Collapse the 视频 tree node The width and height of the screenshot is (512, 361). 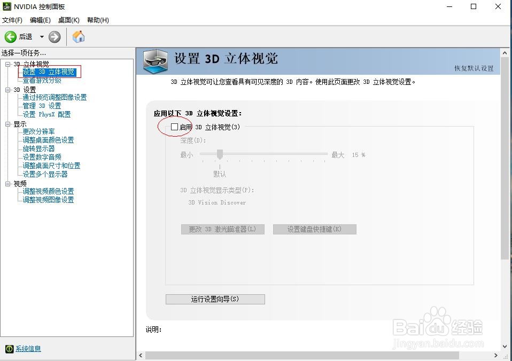tap(8, 184)
